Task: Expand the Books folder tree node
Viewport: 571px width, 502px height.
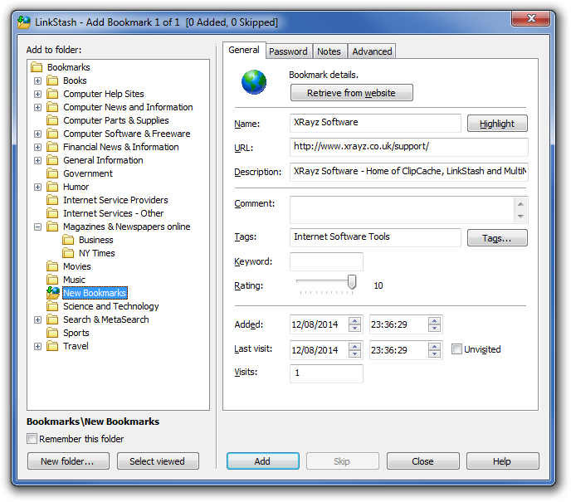Action: pyautogui.click(x=37, y=80)
